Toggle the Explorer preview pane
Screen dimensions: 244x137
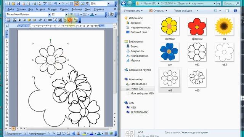(227, 11)
